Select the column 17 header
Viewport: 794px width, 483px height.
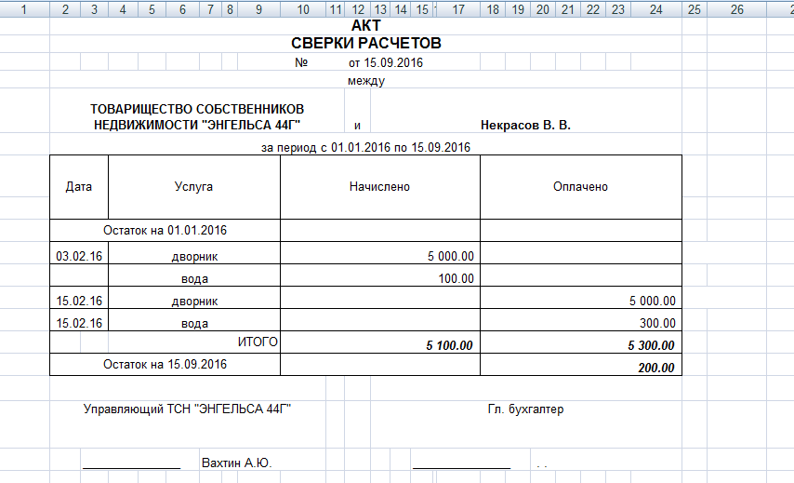pyautogui.click(x=457, y=10)
